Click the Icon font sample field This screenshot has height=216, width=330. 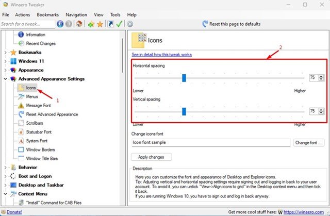coord(211,142)
